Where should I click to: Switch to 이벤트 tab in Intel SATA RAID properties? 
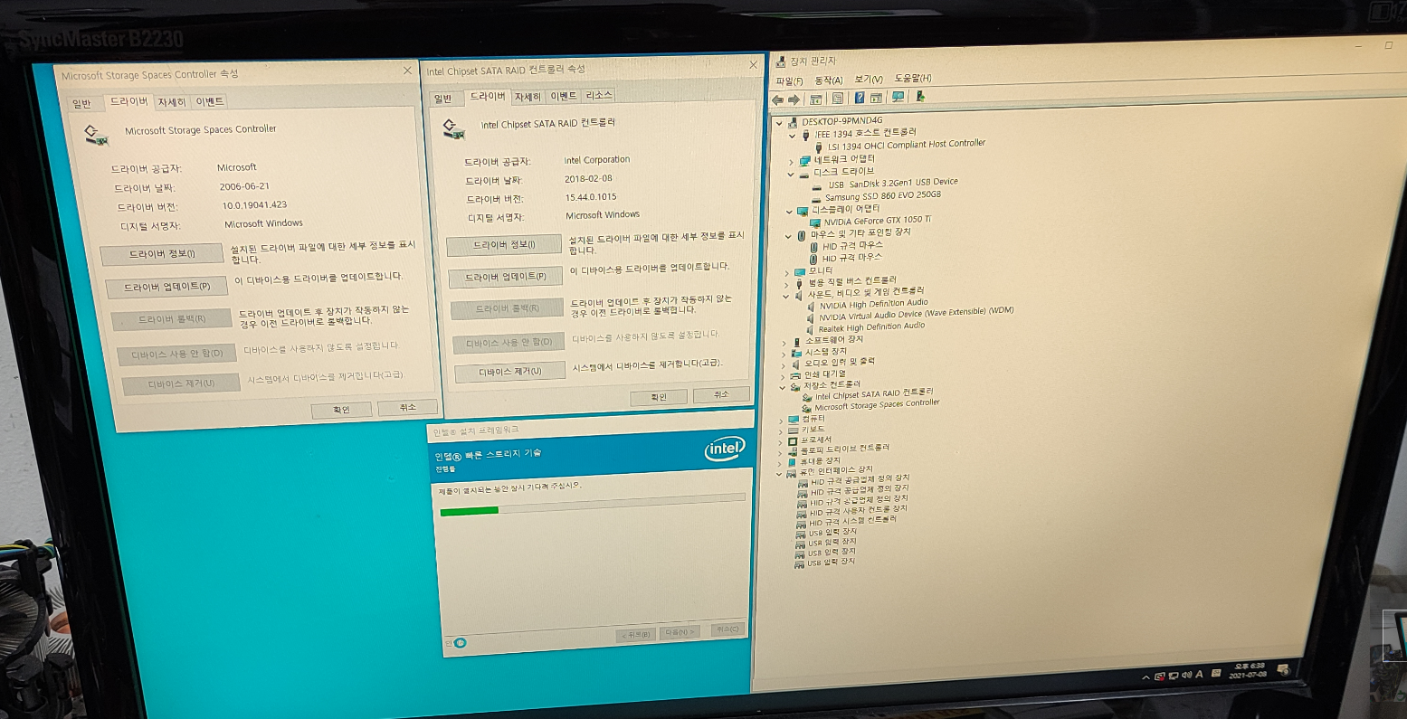pyautogui.click(x=563, y=96)
